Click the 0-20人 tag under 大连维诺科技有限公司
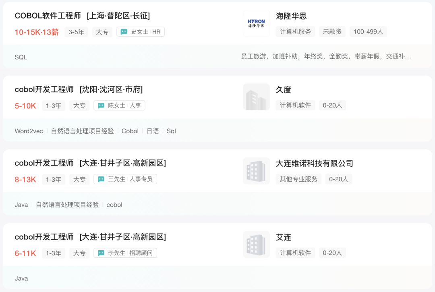 [338, 179]
